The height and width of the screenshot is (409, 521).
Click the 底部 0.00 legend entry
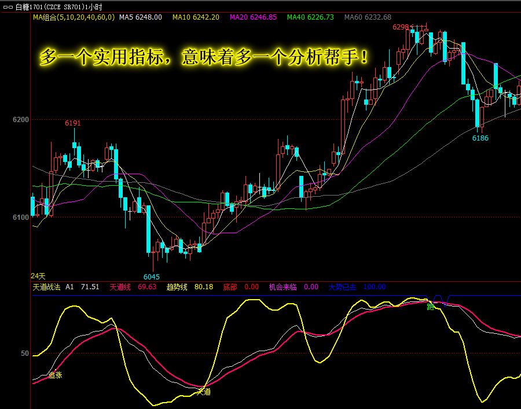coord(241,287)
